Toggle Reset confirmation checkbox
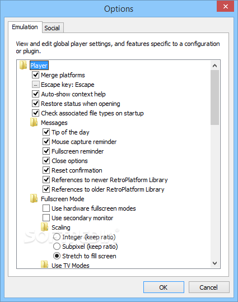 (x=46, y=170)
